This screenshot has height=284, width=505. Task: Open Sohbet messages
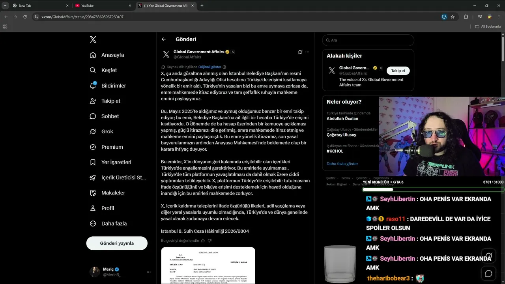pyautogui.click(x=104, y=116)
